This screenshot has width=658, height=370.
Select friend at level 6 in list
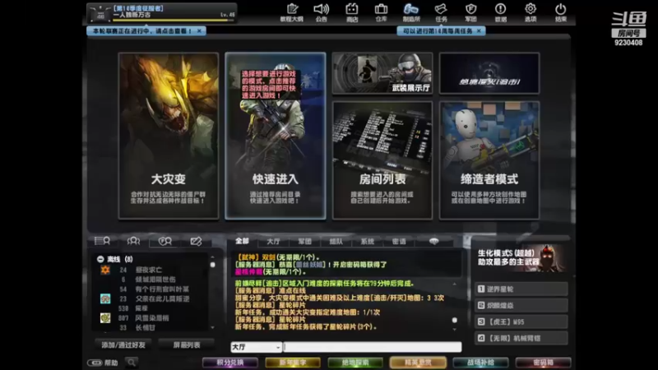pyautogui.click(x=154, y=280)
